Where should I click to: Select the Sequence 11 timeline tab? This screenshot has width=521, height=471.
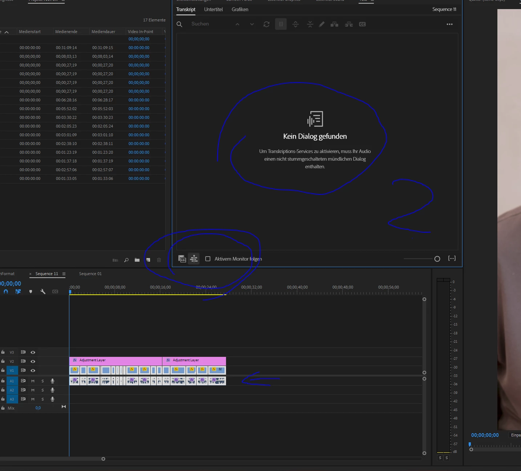(47, 274)
